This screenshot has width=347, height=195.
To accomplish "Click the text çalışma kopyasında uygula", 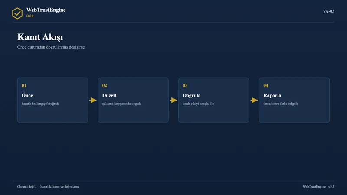I will (x=122, y=104).
